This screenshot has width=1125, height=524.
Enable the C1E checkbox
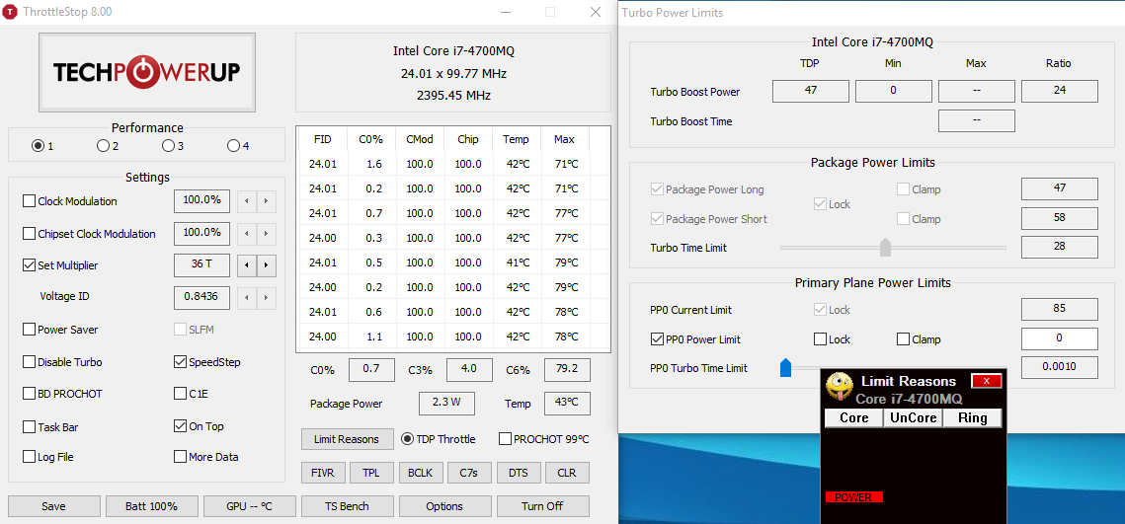tap(180, 394)
